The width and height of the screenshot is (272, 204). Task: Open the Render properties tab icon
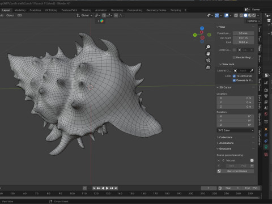(266, 90)
